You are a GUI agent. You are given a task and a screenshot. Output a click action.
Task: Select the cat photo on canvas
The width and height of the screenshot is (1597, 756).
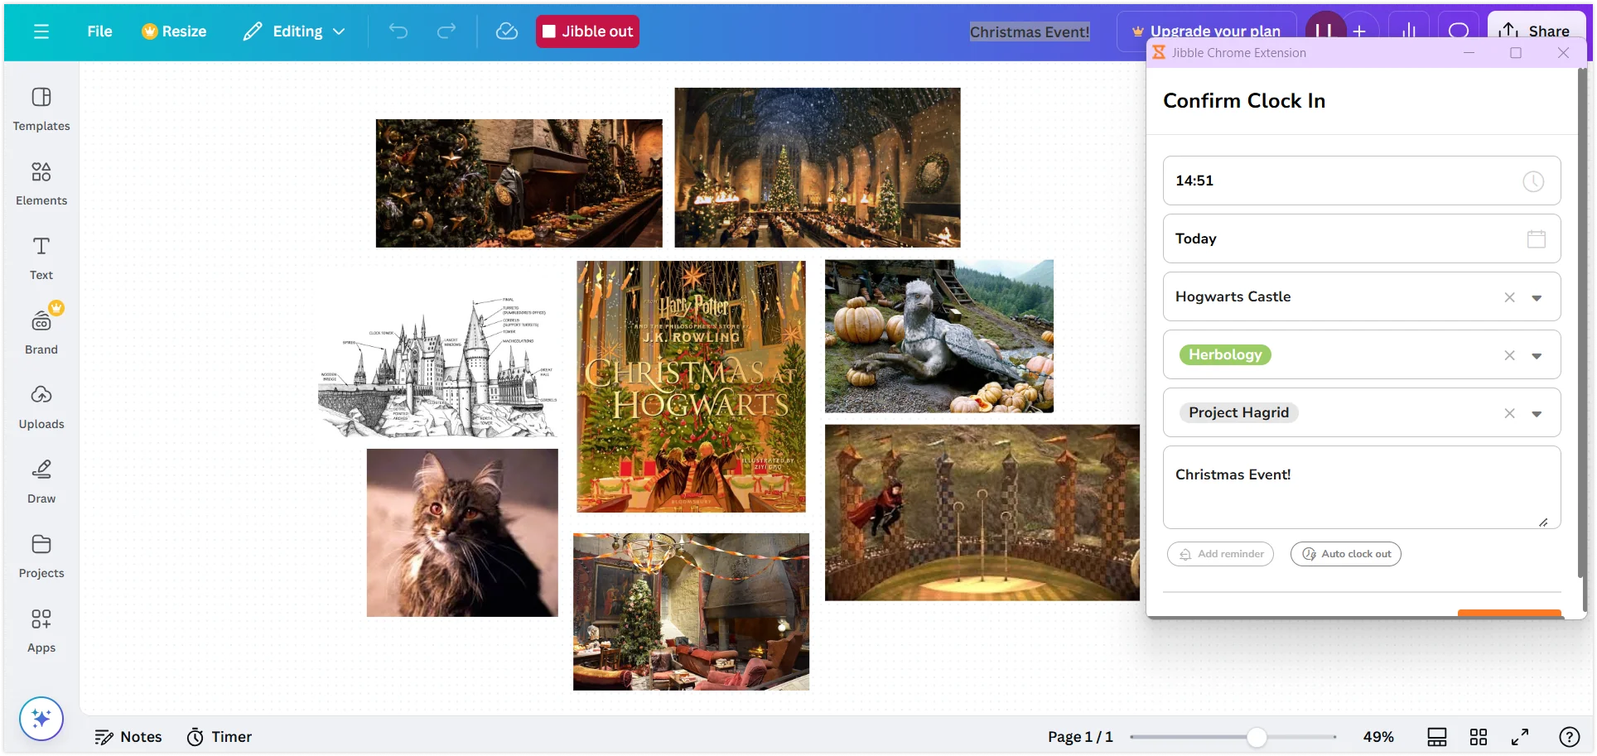tap(462, 532)
